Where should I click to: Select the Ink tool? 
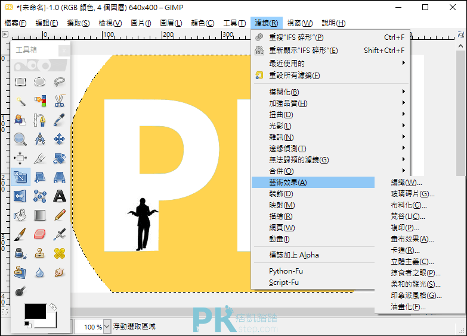coord(20,253)
